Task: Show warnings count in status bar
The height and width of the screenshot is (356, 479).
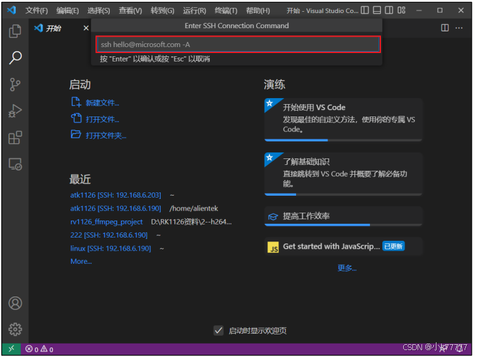Action: pos(47,349)
